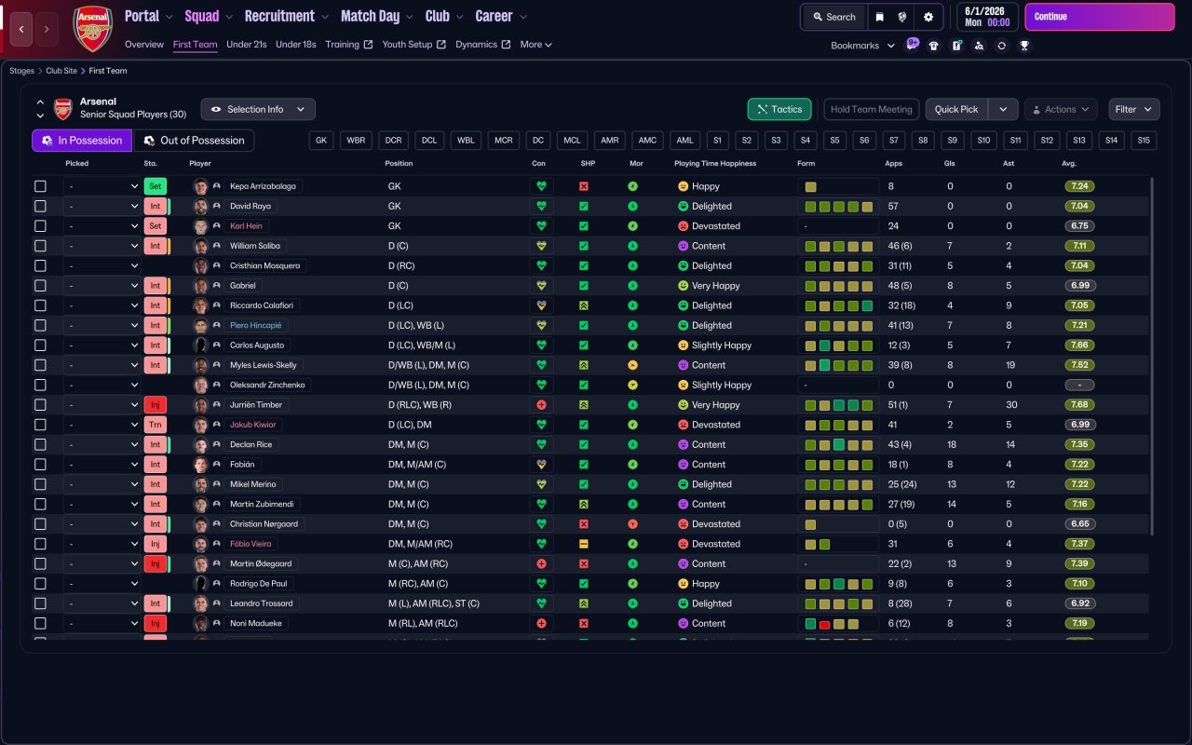Viewport: 1192px width, 745px height.
Task: Click Hold Team Meeting button
Action: (x=872, y=109)
